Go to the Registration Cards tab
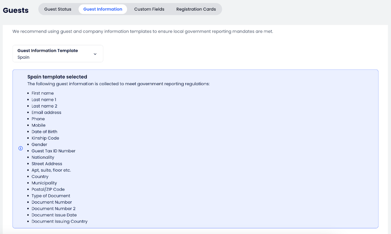 pos(196,9)
